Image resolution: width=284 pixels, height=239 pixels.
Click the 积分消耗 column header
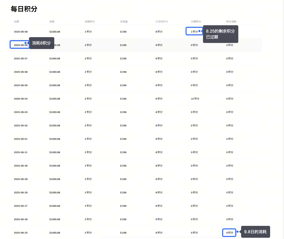point(231,22)
